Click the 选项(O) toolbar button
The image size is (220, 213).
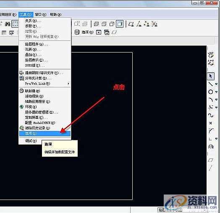point(87,32)
